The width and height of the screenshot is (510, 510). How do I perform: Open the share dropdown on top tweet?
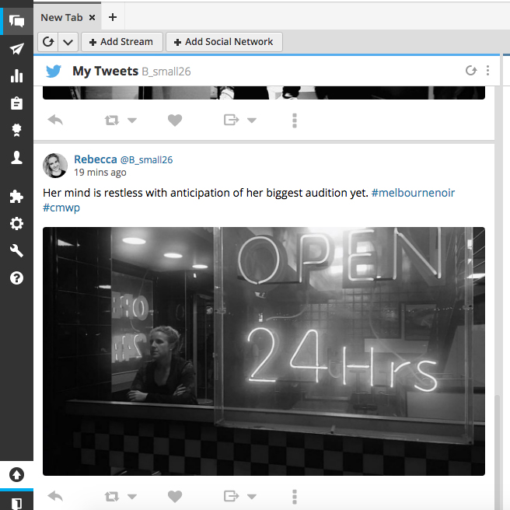coord(251,121)
